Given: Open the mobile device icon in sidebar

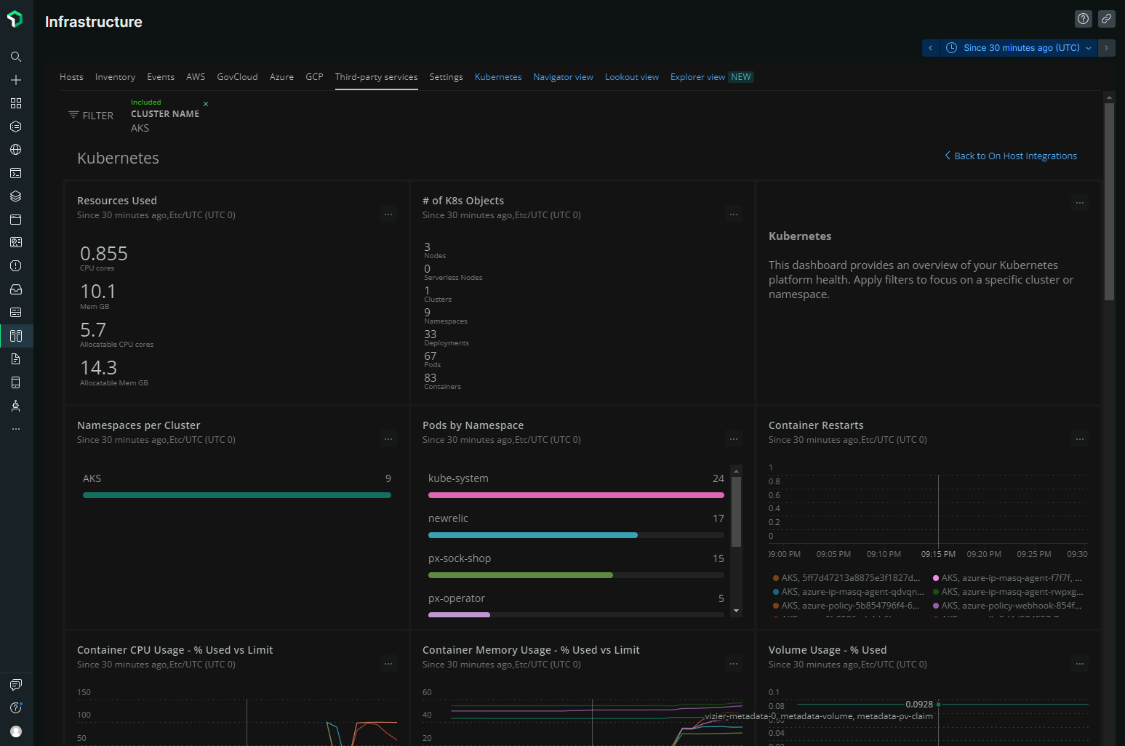Looking at the screenshot, I should [x=16, y=382].
